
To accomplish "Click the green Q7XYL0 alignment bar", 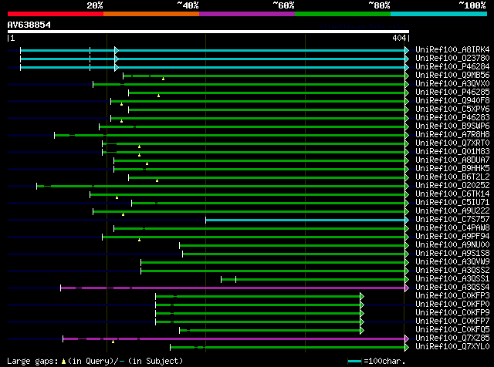I will (288, 348).
